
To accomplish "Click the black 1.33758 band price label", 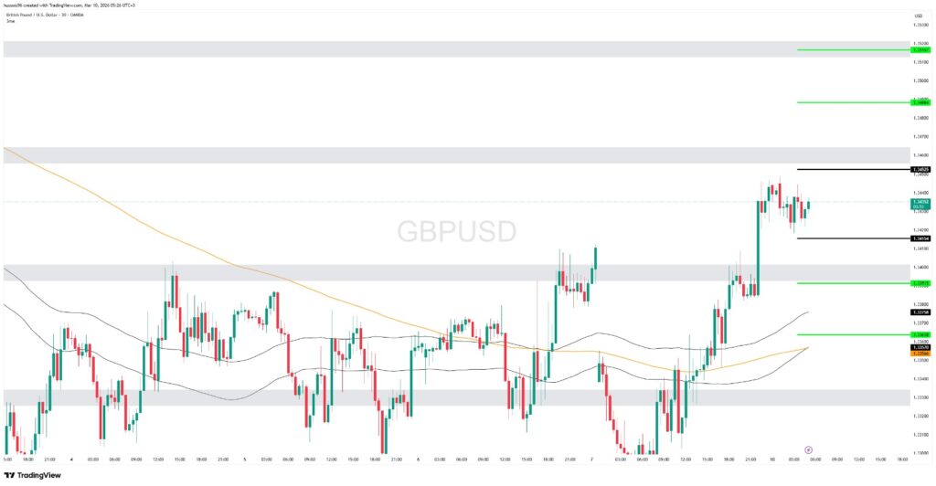I will click(920, 312).
